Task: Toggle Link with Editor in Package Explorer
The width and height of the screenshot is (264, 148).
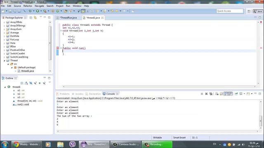Action: [x=35, y=17]
